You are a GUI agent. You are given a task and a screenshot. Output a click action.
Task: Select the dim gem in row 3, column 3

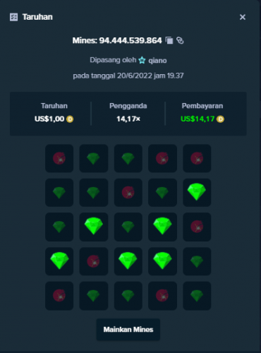(128, 227)
